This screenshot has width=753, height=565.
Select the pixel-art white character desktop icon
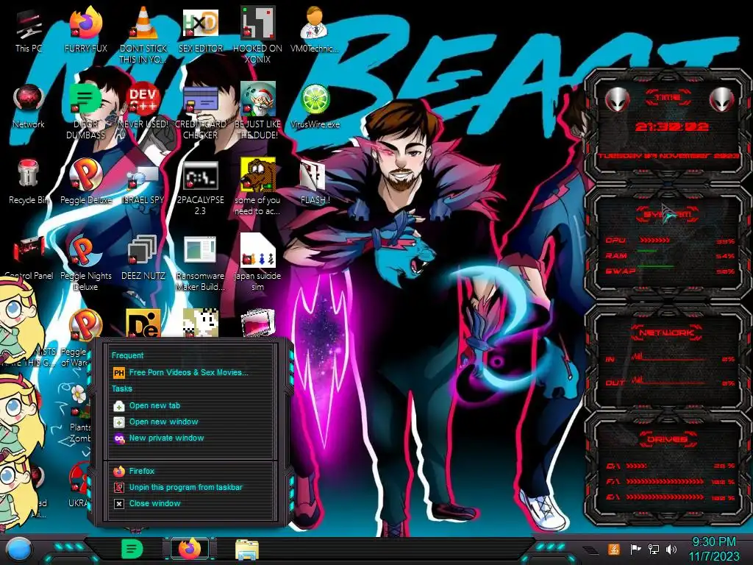point(200,323)
